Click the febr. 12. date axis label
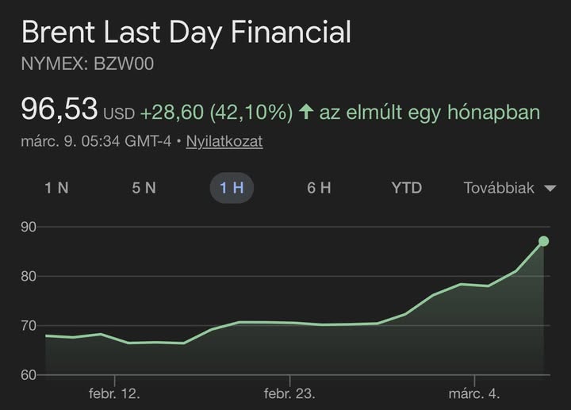571x410 pixels. point(114,393)
